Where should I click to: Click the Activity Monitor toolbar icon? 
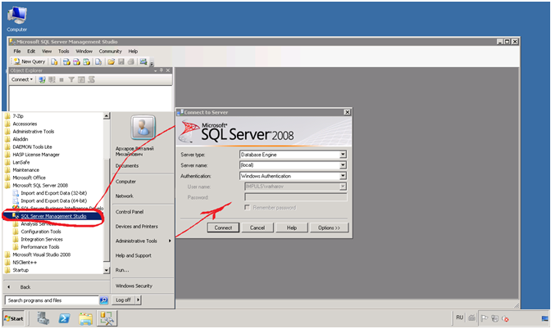[143, 61]
